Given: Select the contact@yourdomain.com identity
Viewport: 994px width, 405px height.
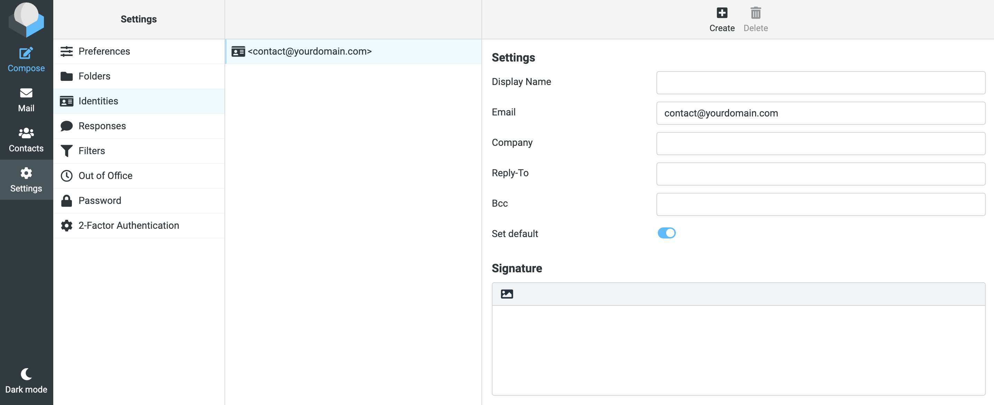Looking at the screenshot, I should (310, 51).
